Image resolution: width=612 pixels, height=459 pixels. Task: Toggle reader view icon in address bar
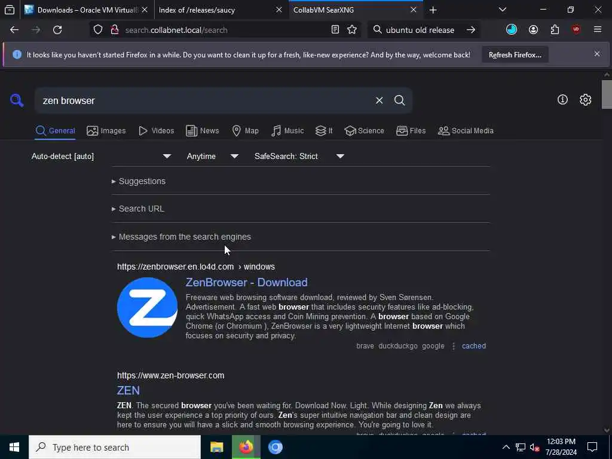(x=335, y=30)
